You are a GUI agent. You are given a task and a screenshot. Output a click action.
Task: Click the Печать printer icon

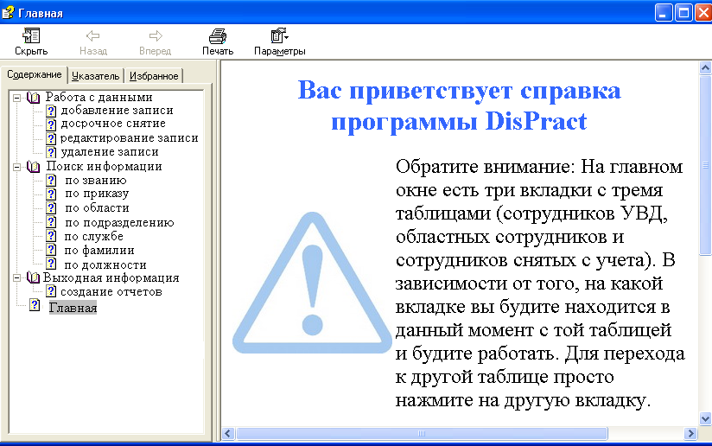[x=218, y=36]
